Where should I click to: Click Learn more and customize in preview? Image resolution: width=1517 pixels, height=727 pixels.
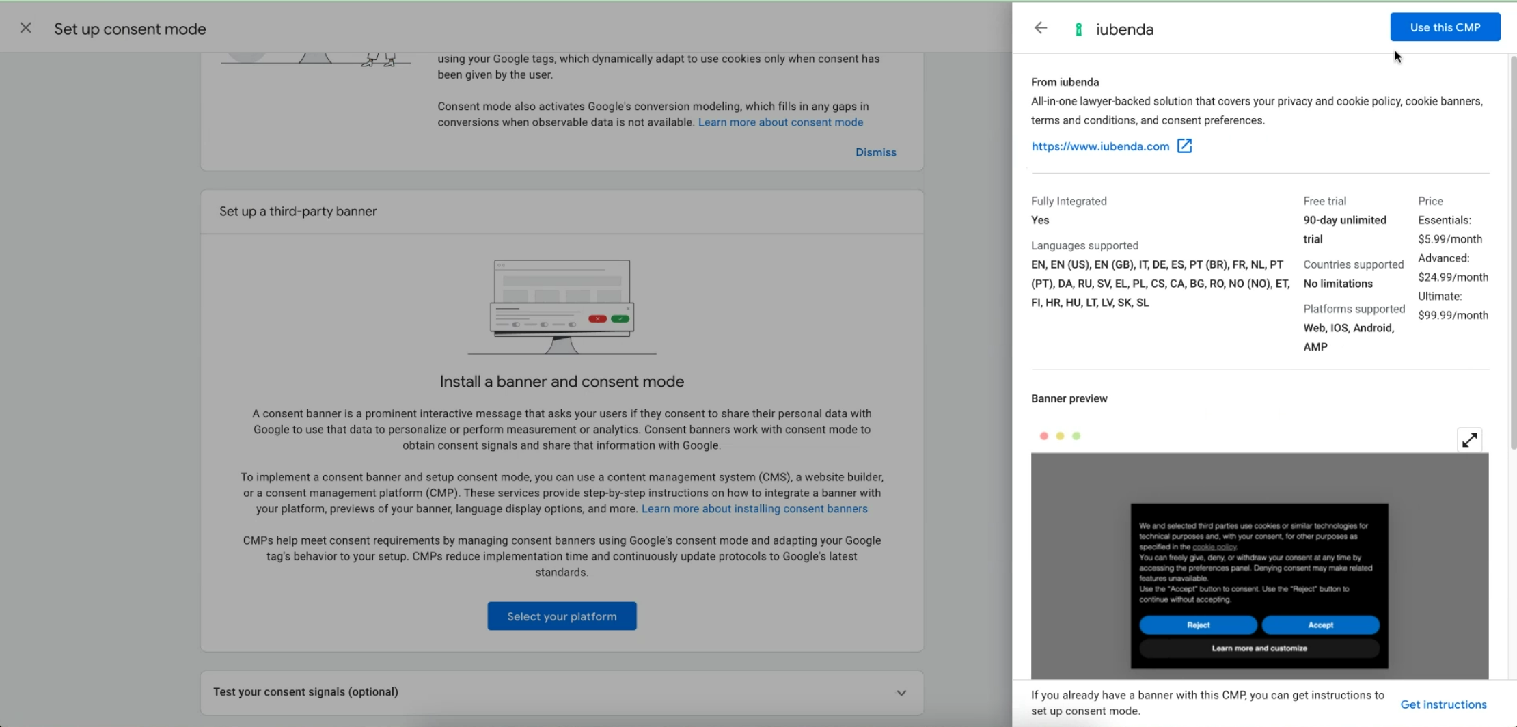tap(1259, 648)
